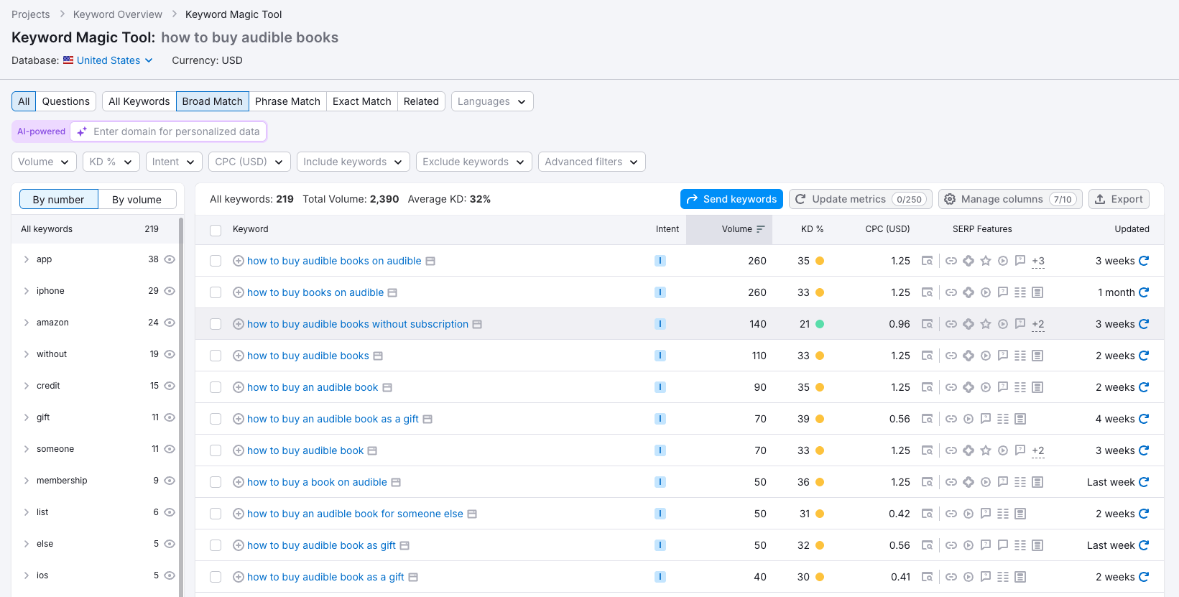This screenshot has width=1179, height=597.
Task: Click reviews star SERP feature for 'how to buy audible book'
Action: (x=986, y=450)
